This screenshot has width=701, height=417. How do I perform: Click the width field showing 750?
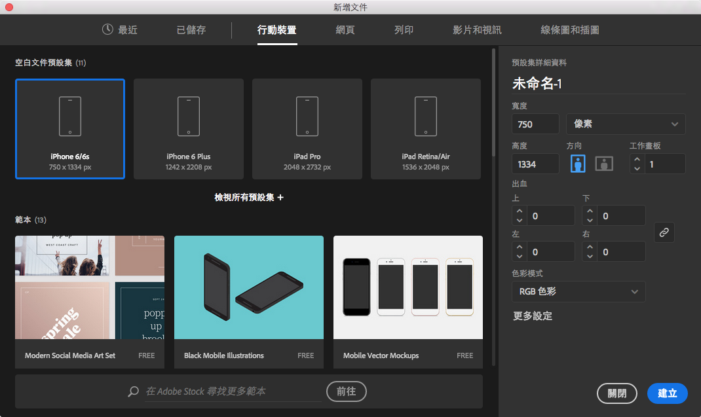(535, 124)
